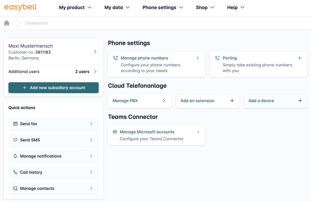Screen dimensions: 311x202
Task: Add new subsidiary account
Action: [x=54, y=88]
